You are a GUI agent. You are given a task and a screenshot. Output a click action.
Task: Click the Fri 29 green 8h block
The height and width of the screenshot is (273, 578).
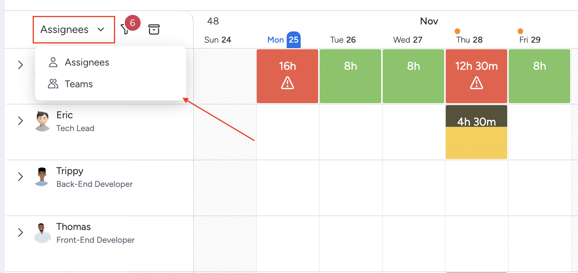(539, 76)
